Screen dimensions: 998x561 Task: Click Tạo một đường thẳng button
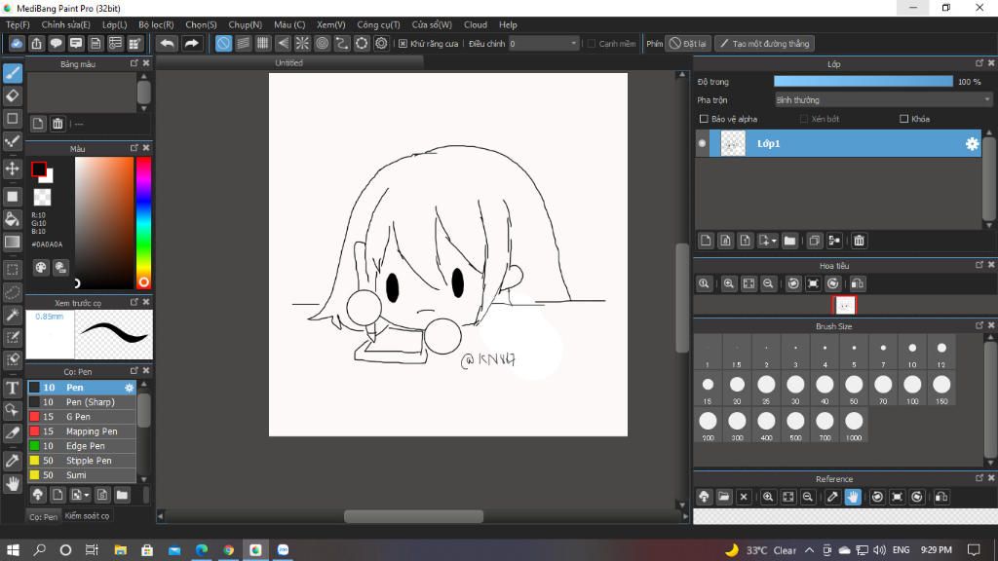click(764, 43)
